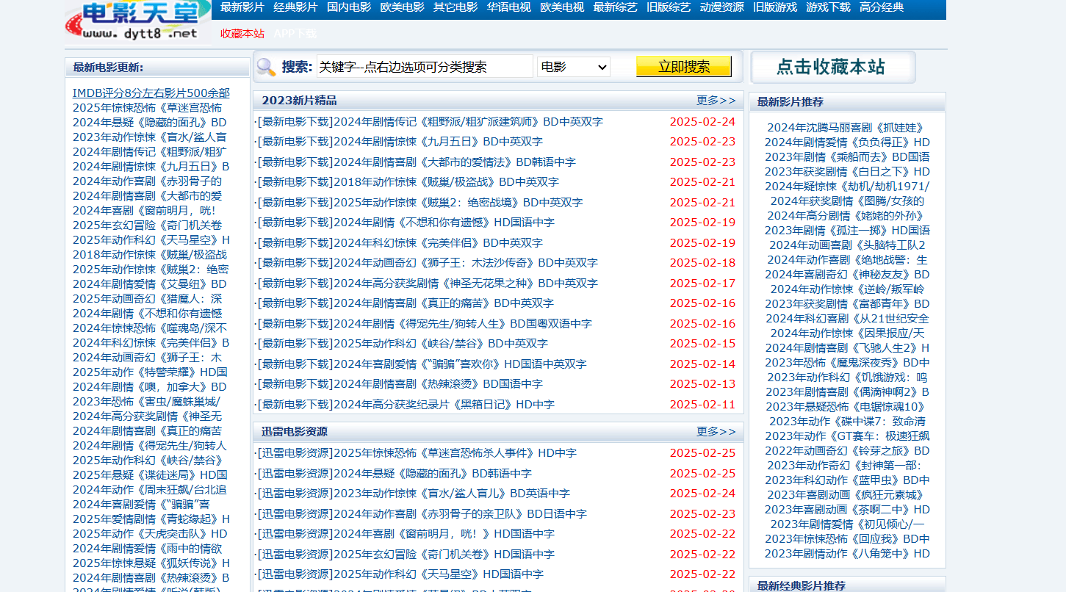The height and width of the screenshot is (592, 1066).
Task: Open the 最新影片 menu
Action: (x=242, y=7)
